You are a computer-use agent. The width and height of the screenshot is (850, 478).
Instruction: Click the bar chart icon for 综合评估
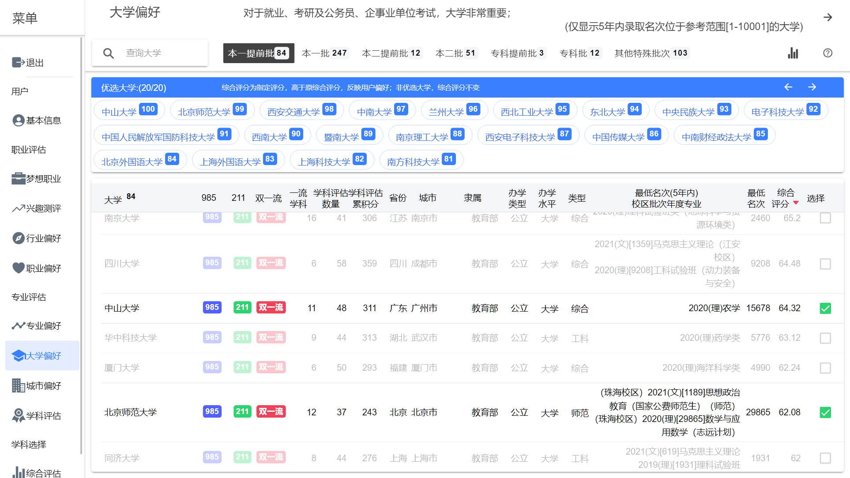(x=19, y=473)
